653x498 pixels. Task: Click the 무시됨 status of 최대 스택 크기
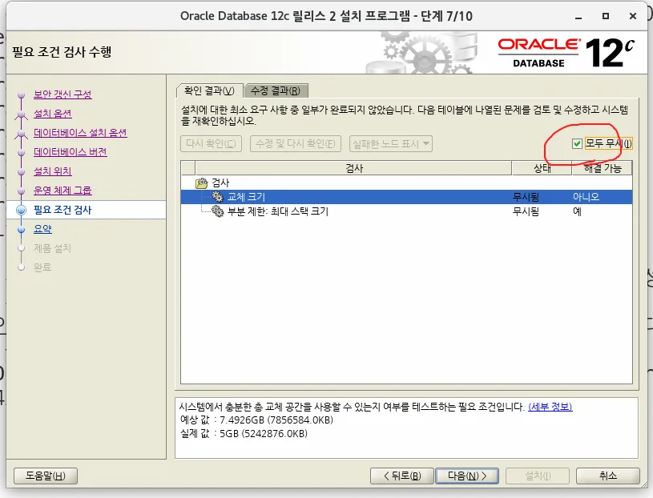point(526,211)
